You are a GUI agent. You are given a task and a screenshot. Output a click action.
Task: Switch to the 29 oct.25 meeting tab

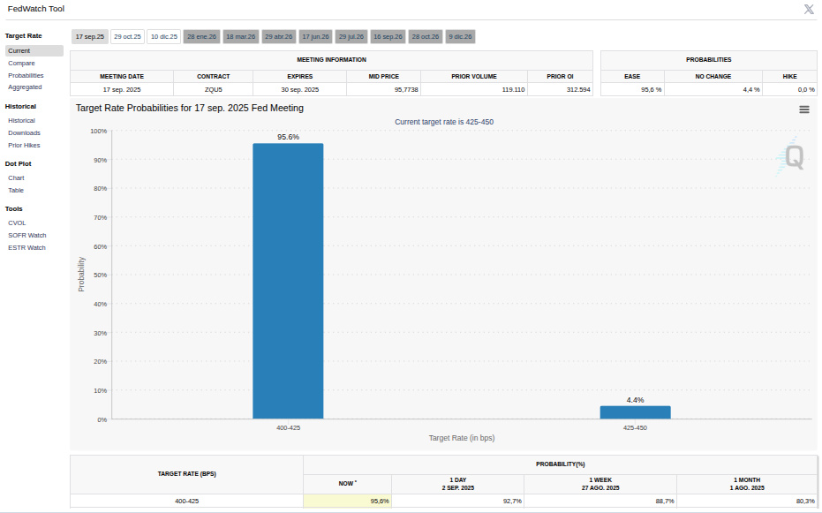point(127,37)
